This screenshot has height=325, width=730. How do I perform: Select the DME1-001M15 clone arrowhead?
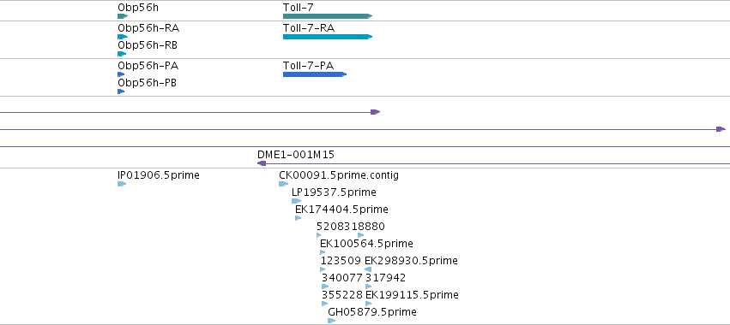pyautogui.click(x=262, y=163)
